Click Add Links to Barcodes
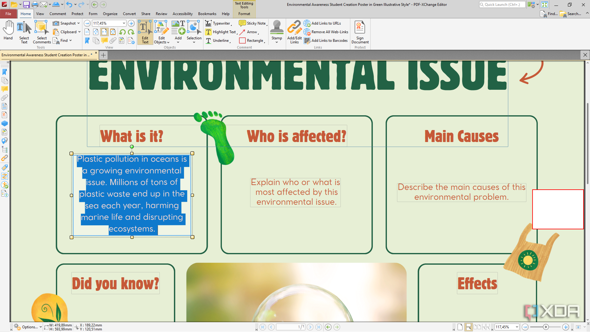590x332 pixels. click(326, 41)
